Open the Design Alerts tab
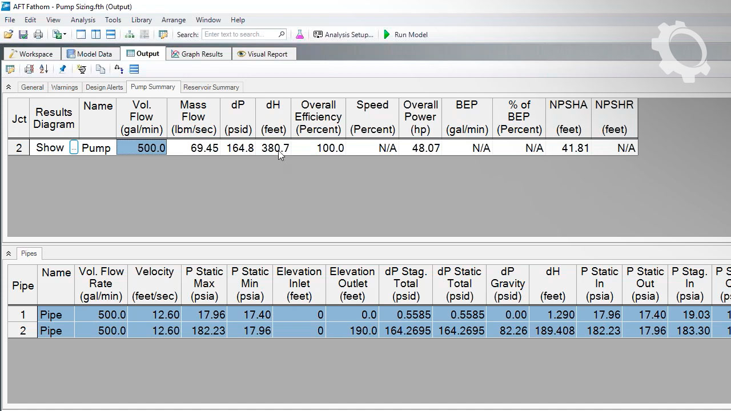 click(x=104, y=87)
